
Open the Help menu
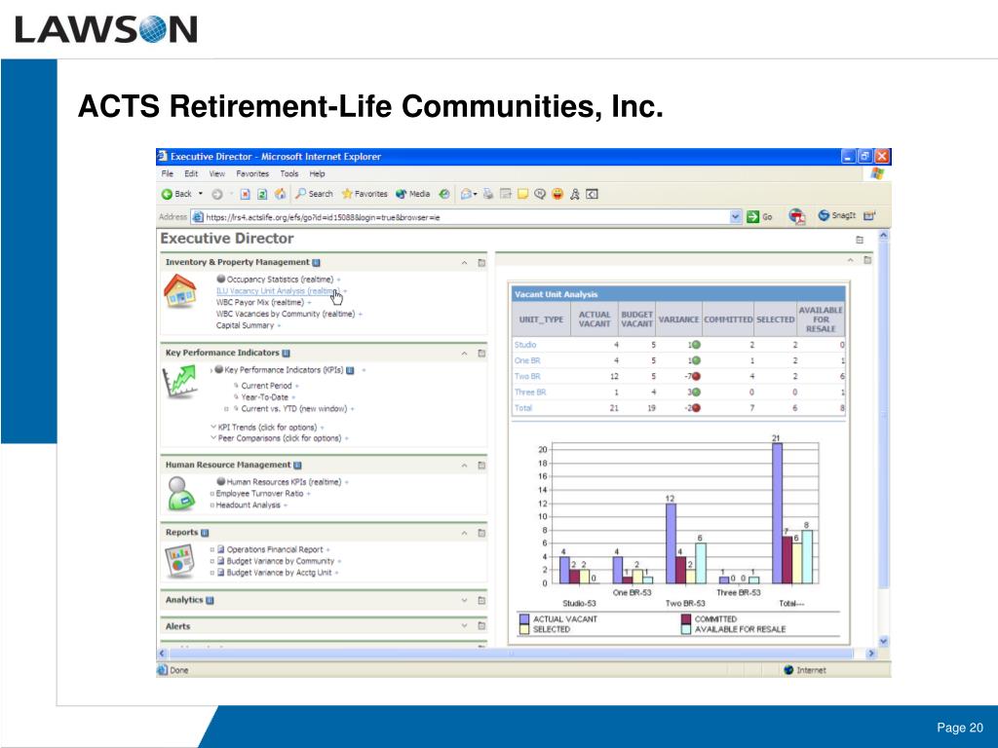tap(317, 173)
